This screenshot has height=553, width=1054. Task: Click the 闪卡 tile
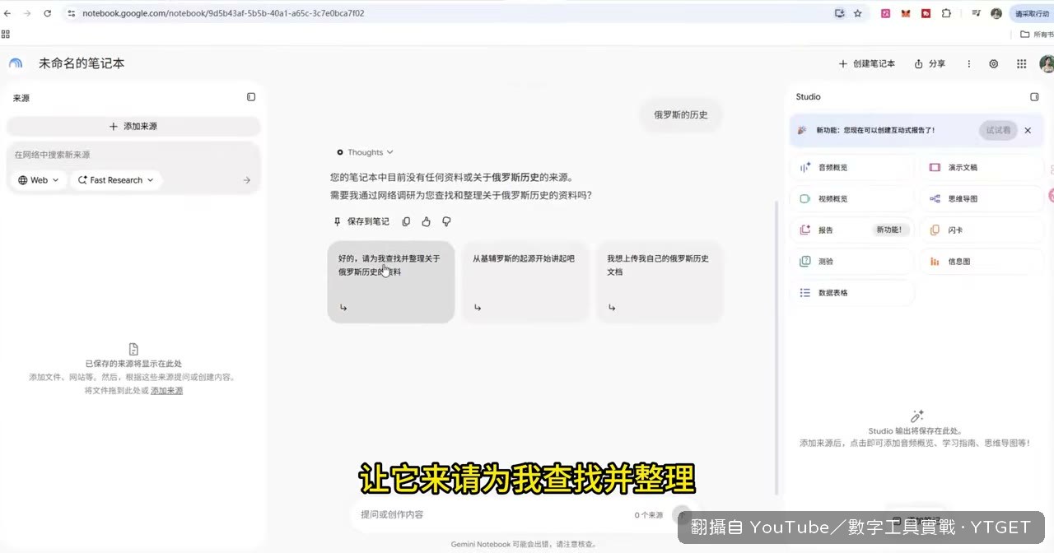pyautogui.click(x=982, y=230)
